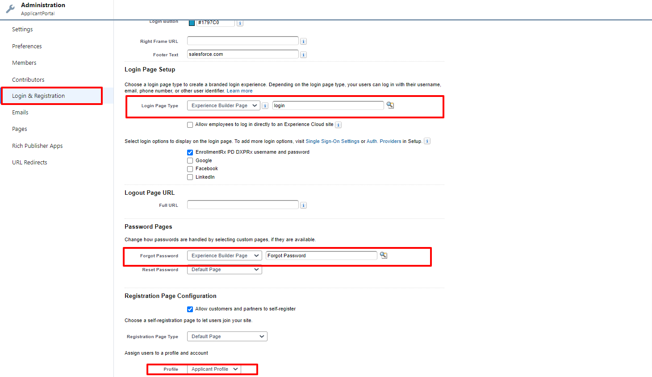Click info icon beside Logout Full URL field
Screen dimensions: 652x377
pos(303,205)
